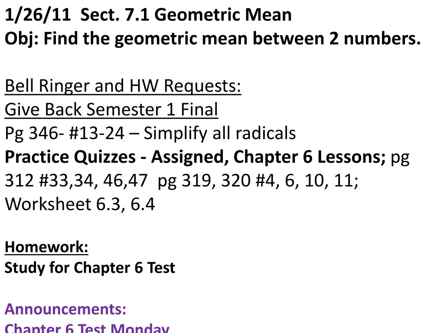Select the text "pg 319, 320 #4, 6, 10, 11;"
The image size is (444, 333).
(258, 181)
